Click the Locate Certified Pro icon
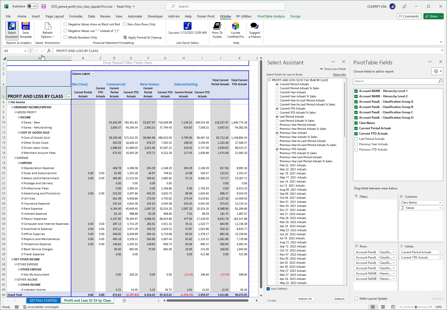447x310 pixels. (x=235, y=30)
